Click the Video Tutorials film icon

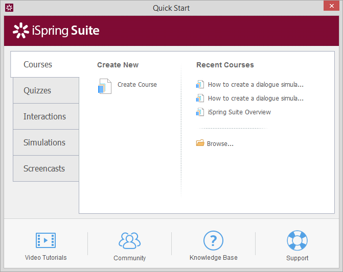45,240
